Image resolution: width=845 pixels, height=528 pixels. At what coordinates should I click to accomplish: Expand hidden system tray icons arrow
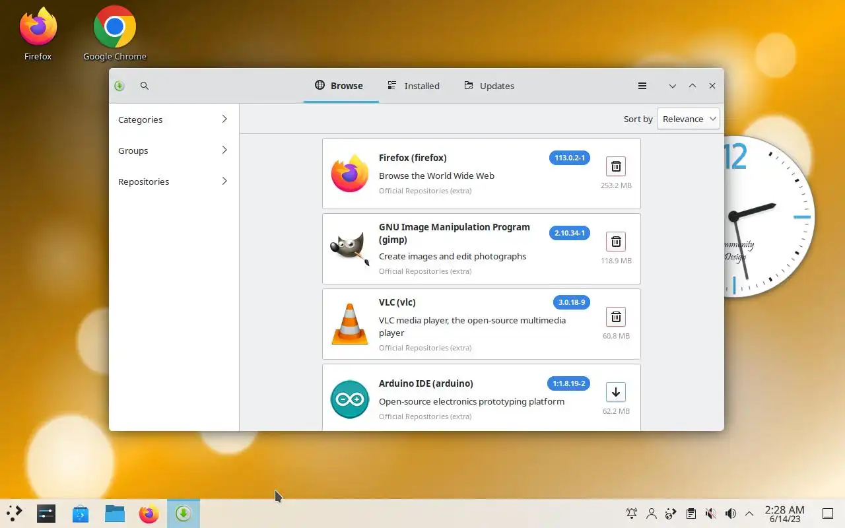tap(749, 513)
